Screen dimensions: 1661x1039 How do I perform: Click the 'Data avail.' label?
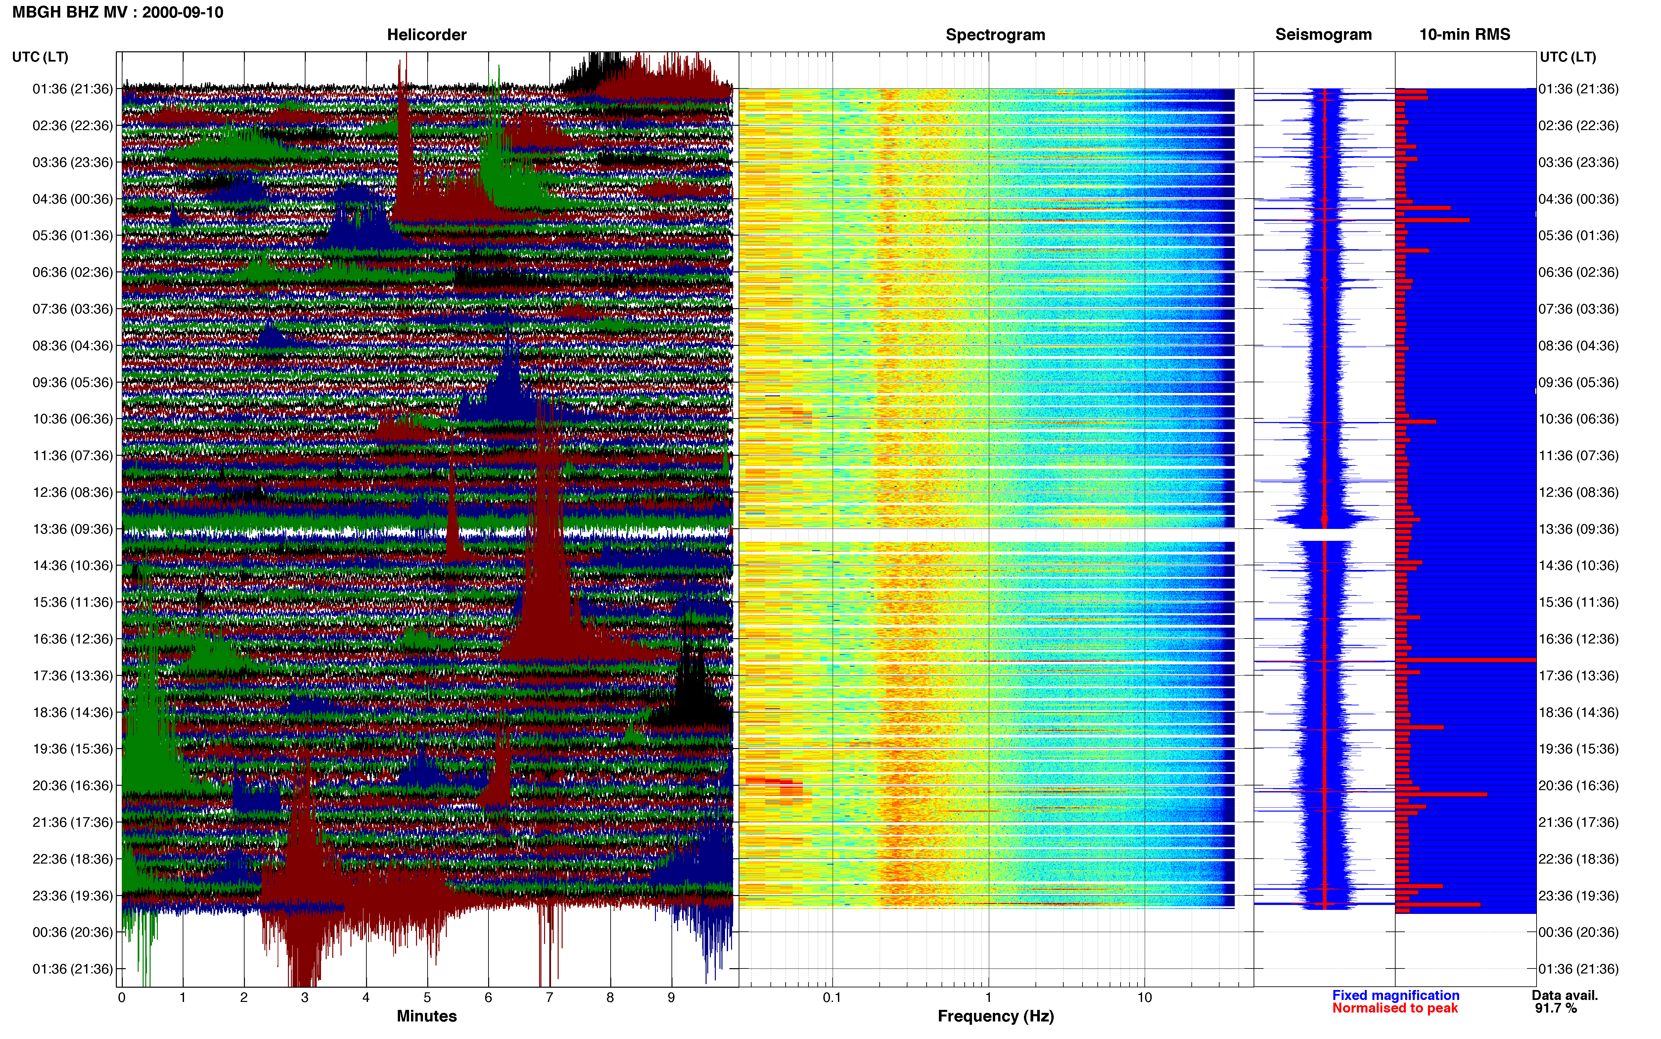(x=1565, y=995)
